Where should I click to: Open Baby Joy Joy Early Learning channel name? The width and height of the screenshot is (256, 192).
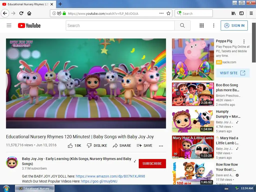[x=76, y=161]
